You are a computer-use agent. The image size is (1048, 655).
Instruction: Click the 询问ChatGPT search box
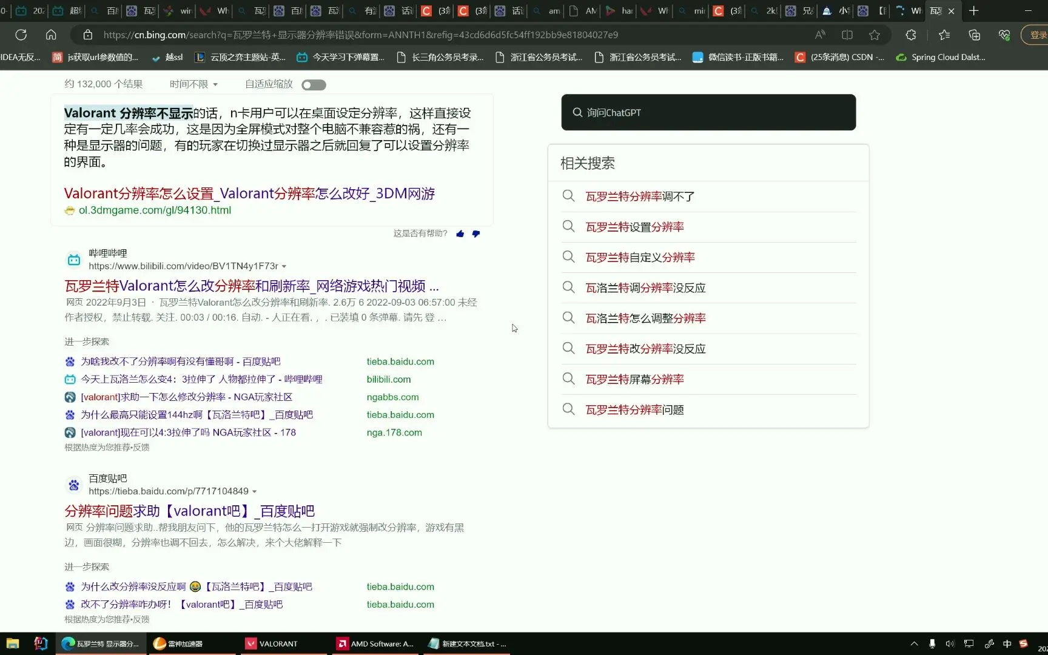click(x=708, y=112)
